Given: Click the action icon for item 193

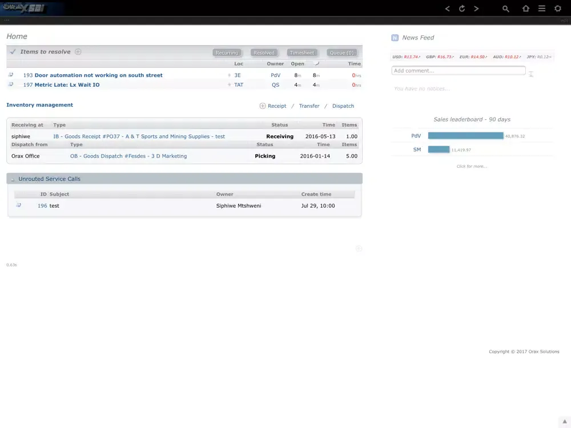Looking at the screenshot, I should tap(10, 75).
